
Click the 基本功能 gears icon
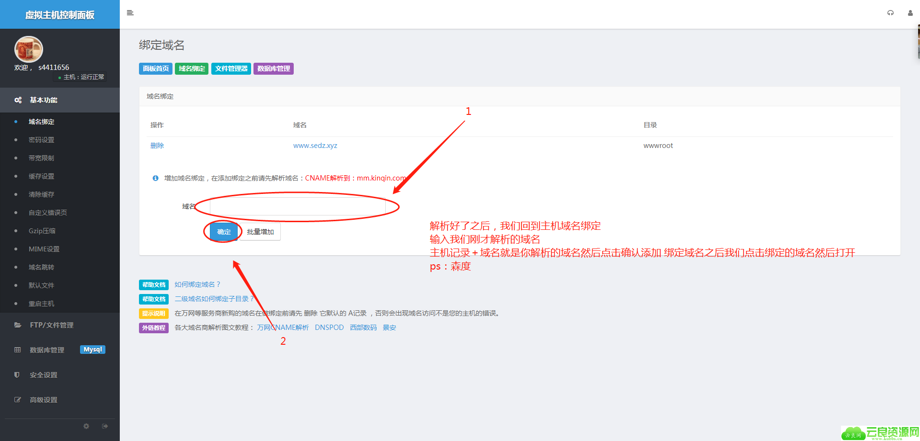point(18,100)
